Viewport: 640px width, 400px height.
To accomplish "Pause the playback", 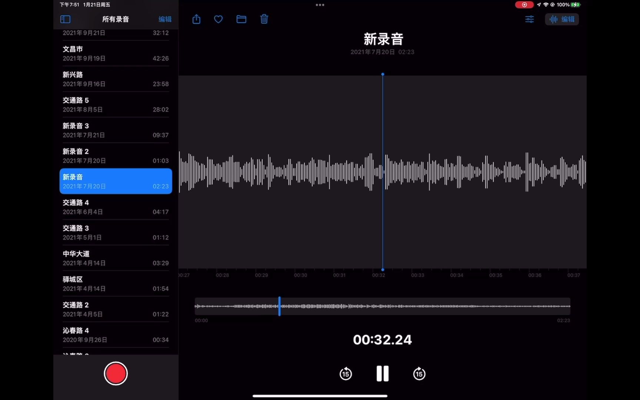I will click(383, 373).
